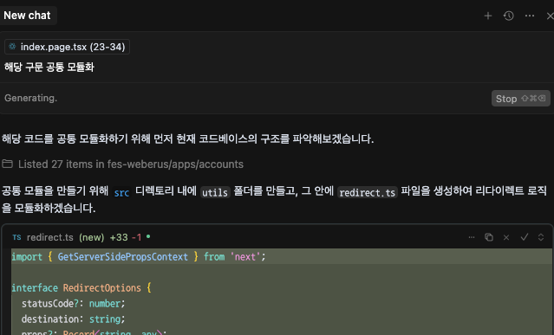Reject the redirect.ts changes with X
This screenshot has width=554, height=335.
[x=506, y=237]
